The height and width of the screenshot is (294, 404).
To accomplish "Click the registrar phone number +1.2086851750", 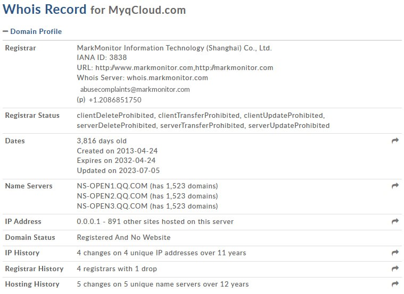I will point(115,100).
